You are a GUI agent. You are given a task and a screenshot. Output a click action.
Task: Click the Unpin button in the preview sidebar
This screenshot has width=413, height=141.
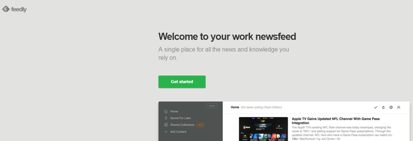pos(212,106)
